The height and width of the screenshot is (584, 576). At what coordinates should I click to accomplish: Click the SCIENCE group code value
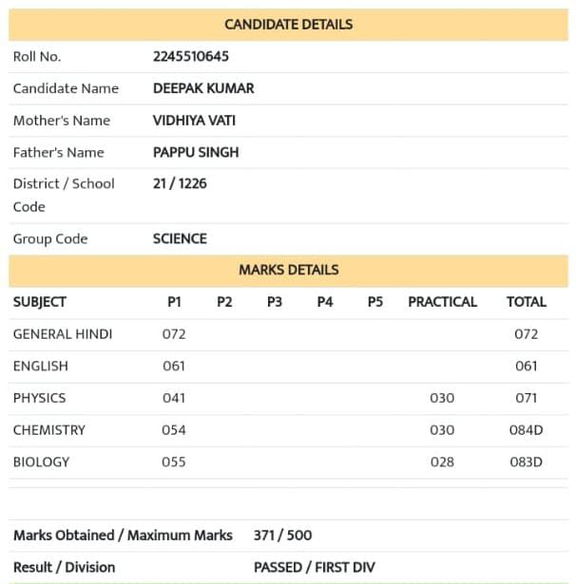(x=180, y=238)
